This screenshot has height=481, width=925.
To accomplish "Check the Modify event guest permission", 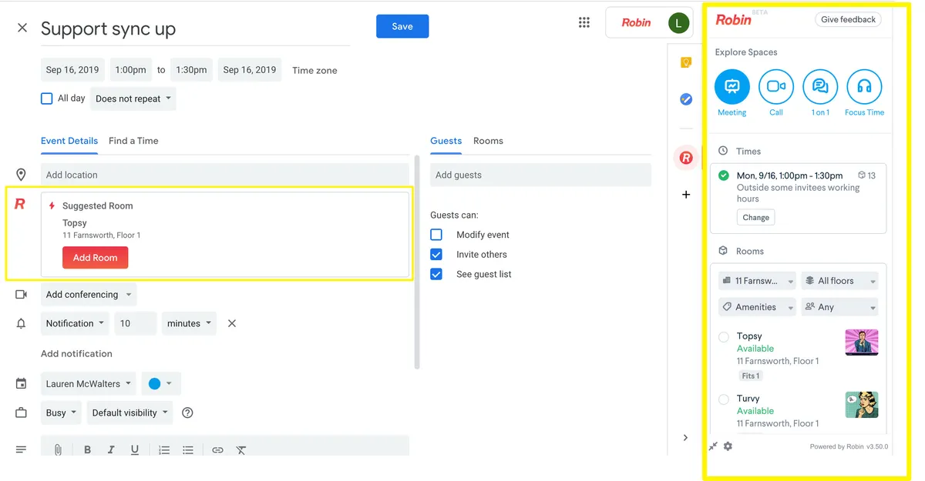I will click(x=436, y=235).
